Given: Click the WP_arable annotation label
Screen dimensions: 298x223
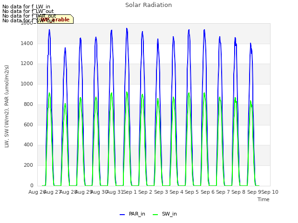Looking at the screenshot, I should pos(55,19).
